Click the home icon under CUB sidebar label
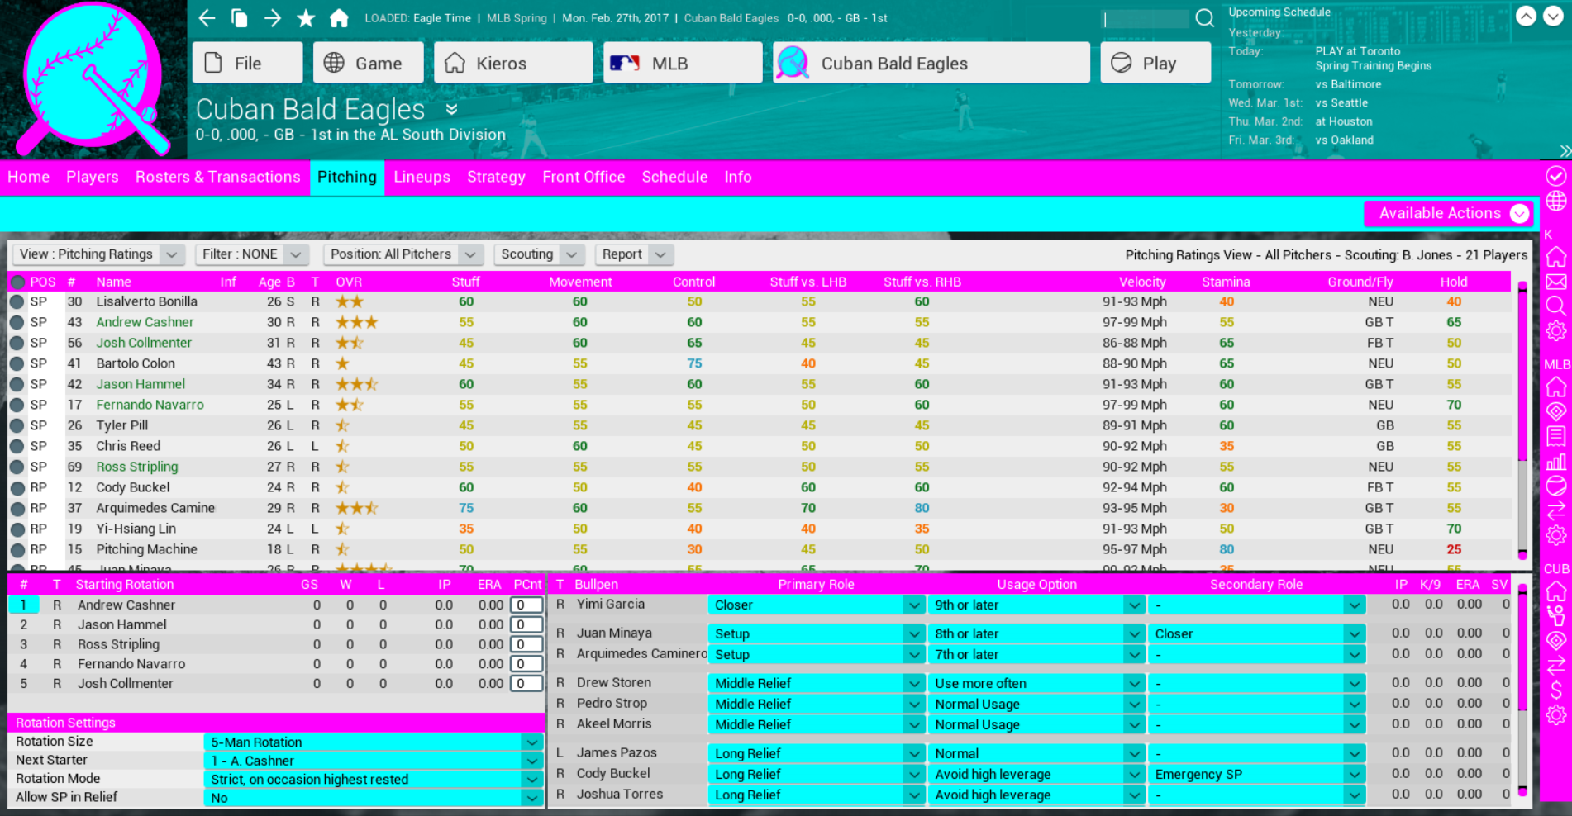Image resolution: width=1572 pixels, height=816 pixels. [x=1556, y=591]
